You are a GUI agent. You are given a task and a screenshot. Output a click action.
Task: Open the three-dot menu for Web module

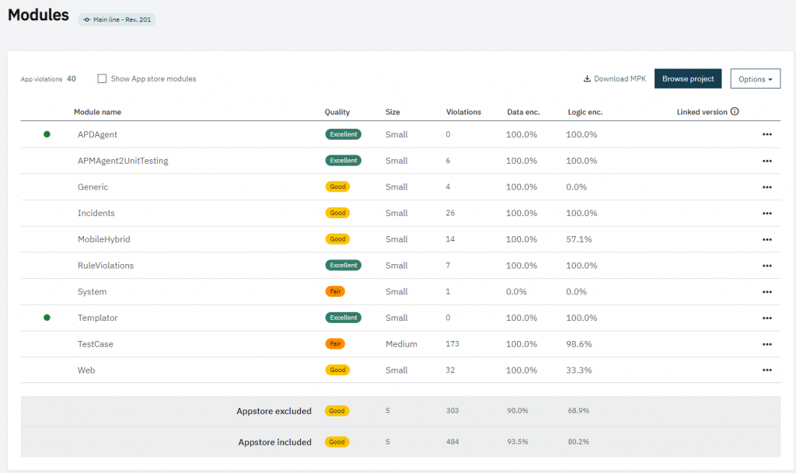766,370
